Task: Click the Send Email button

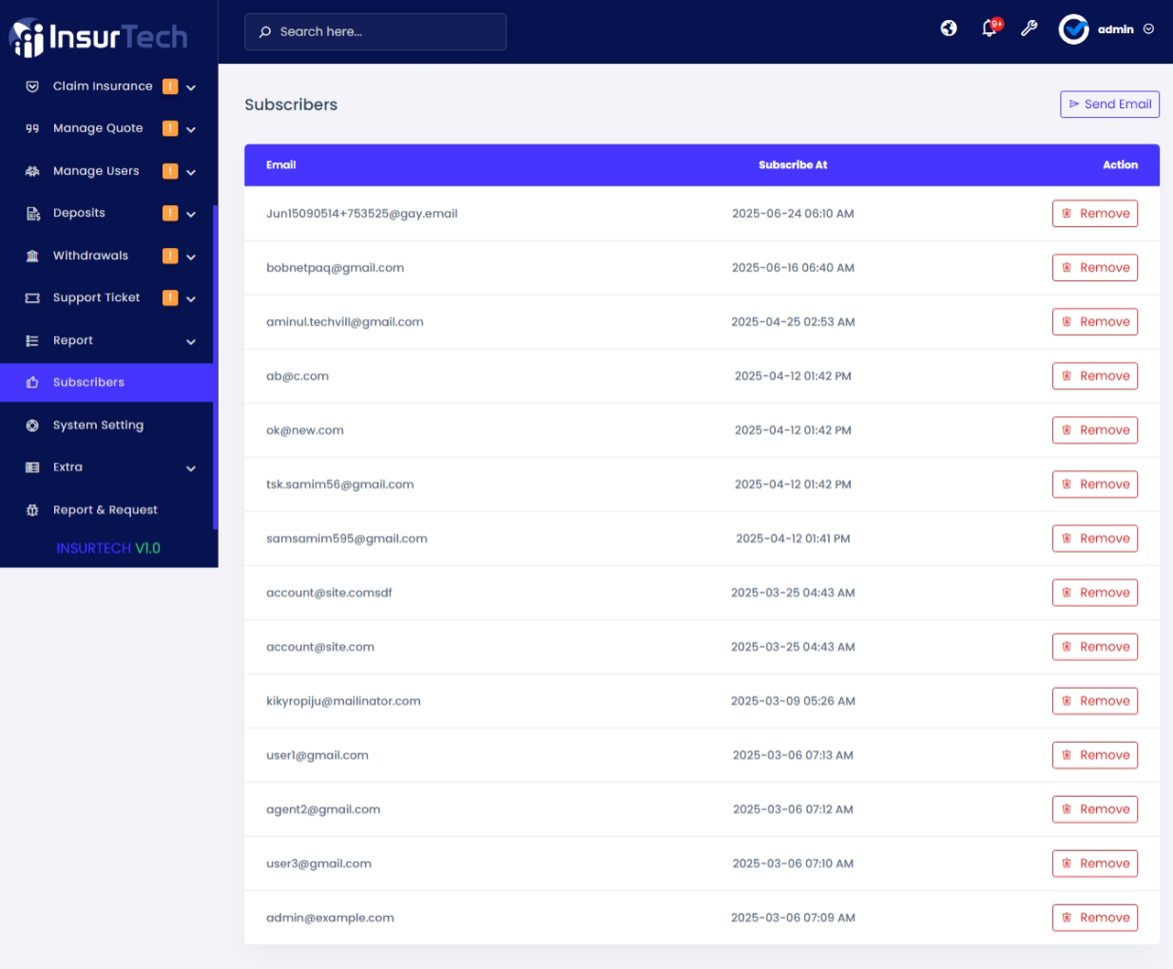Action: [x=1109, y=104]
